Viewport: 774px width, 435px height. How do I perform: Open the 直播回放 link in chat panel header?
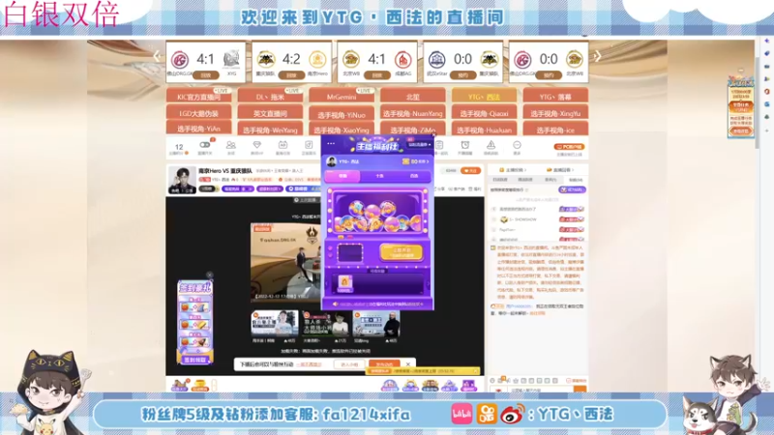tap(559, 170)
